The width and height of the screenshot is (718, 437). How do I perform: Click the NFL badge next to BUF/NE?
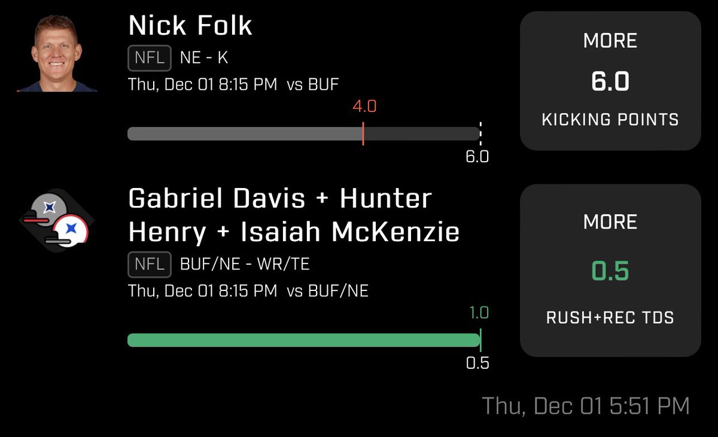pos(150,265)
